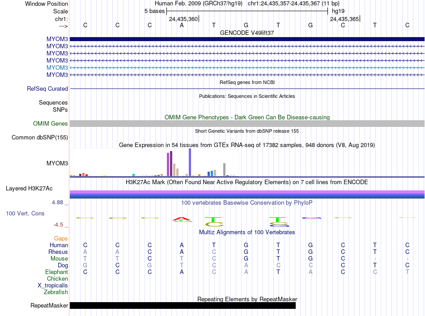Open the GENCODE V49lift37 track title
The image size is (425, 316).
pos(247,33)
